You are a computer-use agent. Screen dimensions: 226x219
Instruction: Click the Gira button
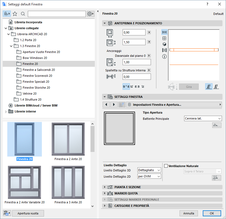pos(189,87)
